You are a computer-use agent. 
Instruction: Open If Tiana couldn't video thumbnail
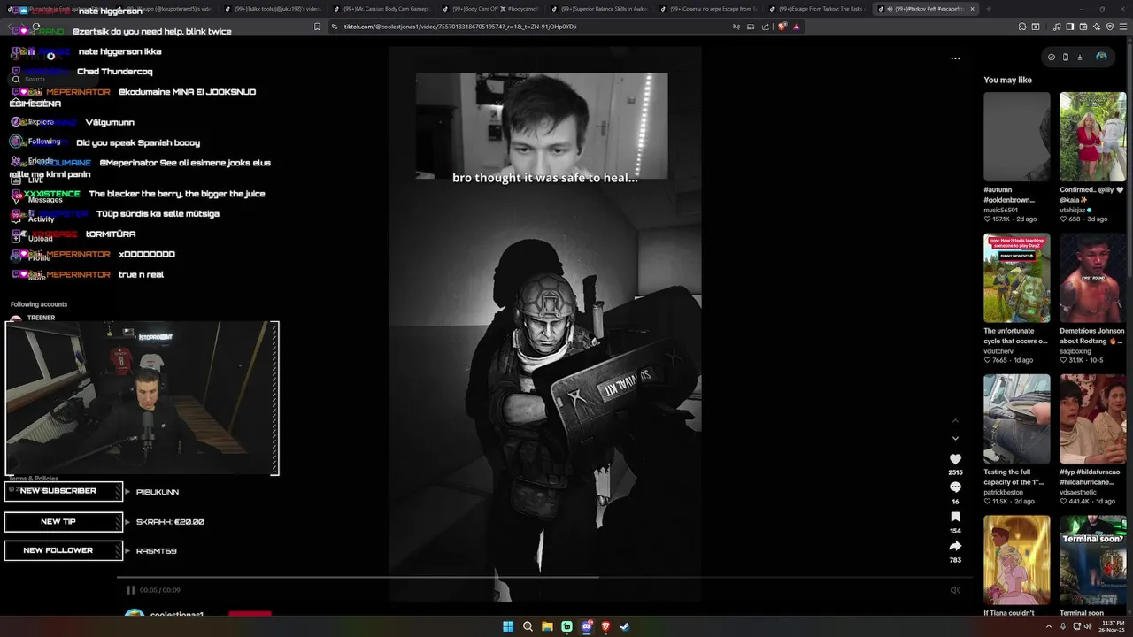(1017, 560)
